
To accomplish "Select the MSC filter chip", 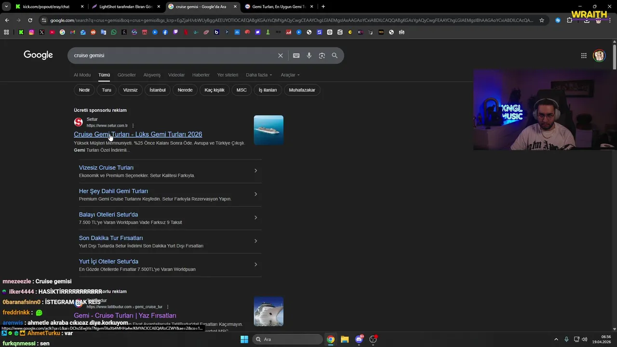I will 241,90.
